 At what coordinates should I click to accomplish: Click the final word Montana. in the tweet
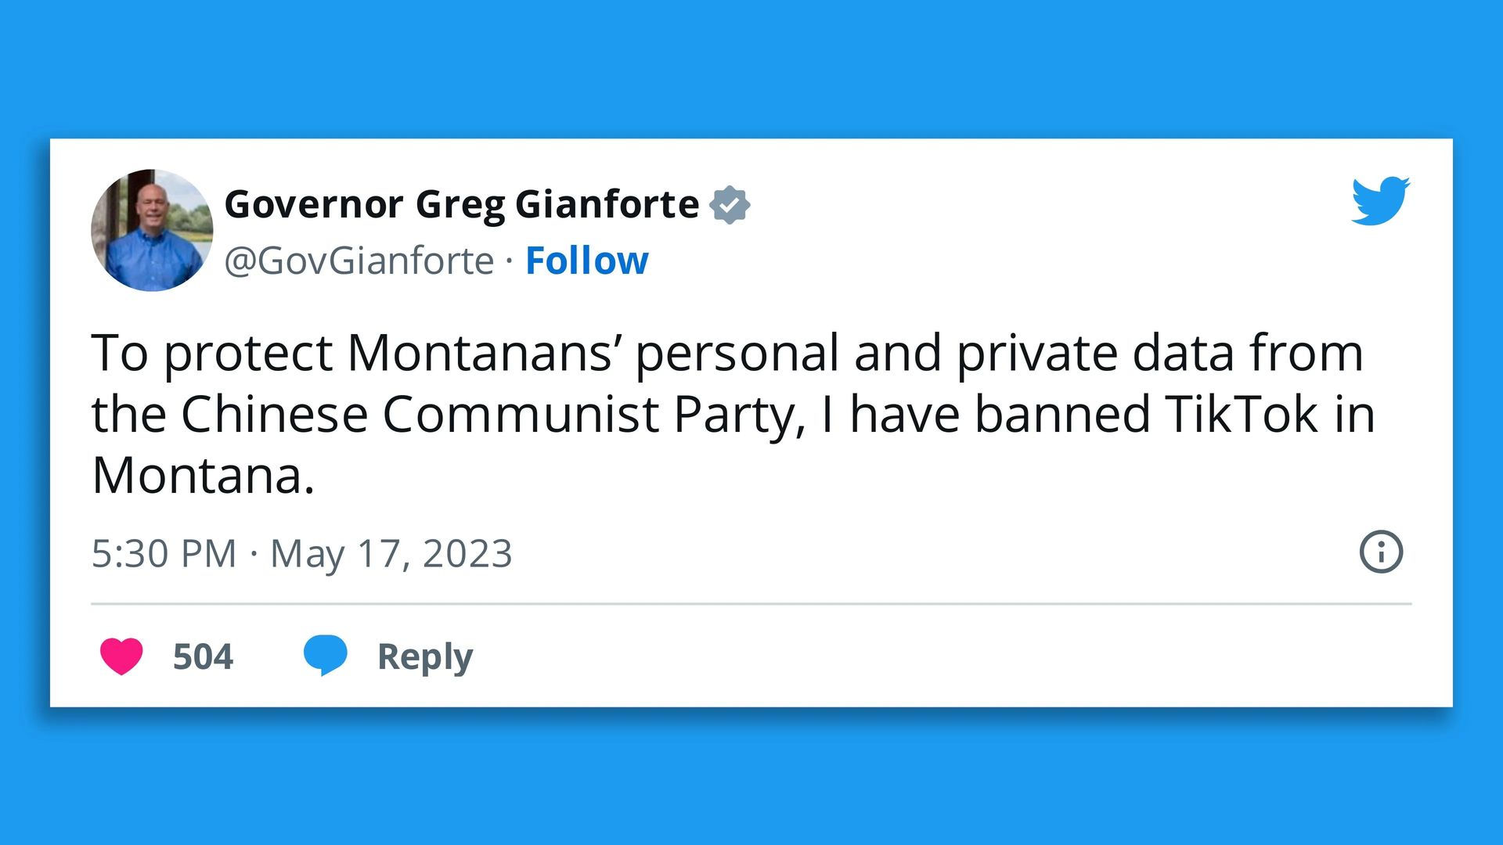[x=203, y=475]
